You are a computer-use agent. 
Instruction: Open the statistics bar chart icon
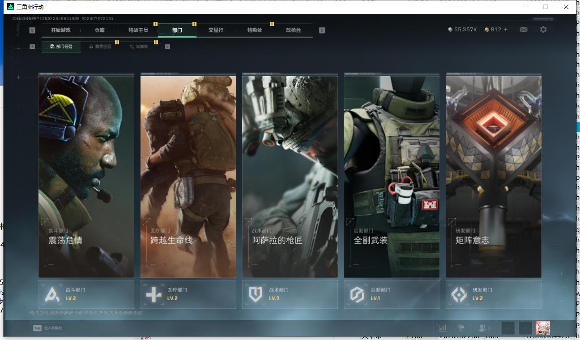(x=442, y=328)
